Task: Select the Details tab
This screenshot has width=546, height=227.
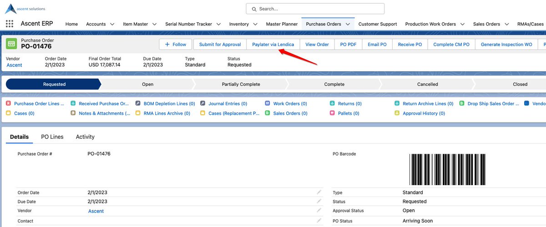Action: (19, 136)
